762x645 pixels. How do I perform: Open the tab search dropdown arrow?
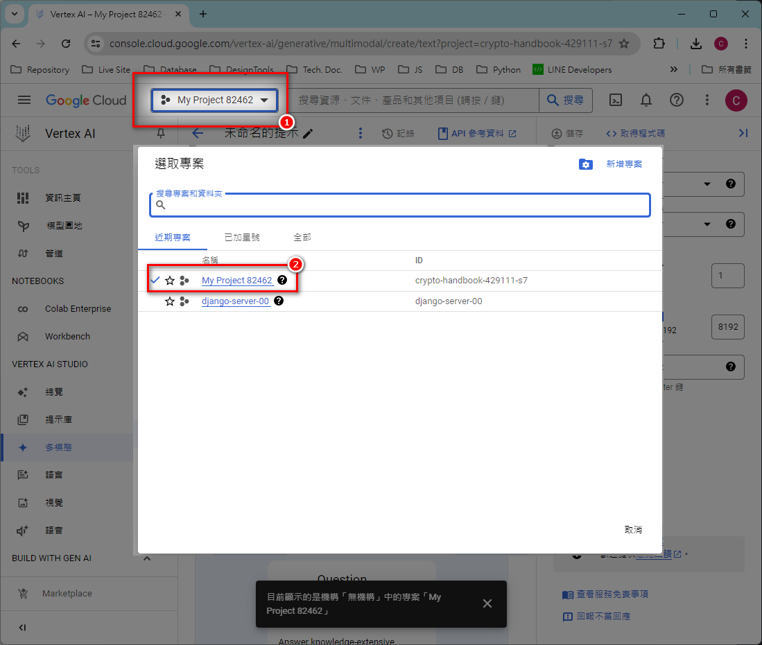(15, 14)
